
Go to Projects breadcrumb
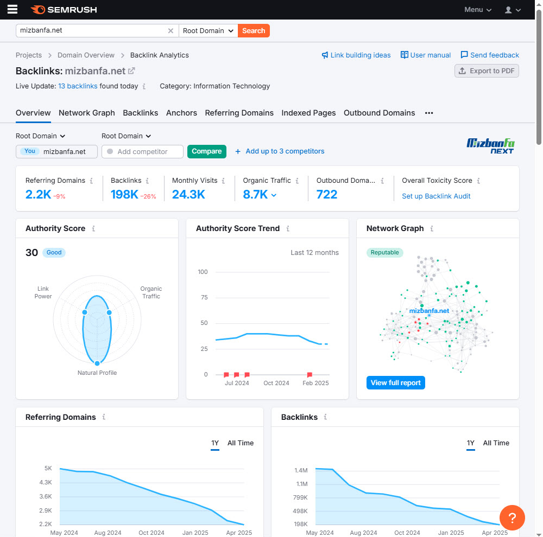pos(29,55)
